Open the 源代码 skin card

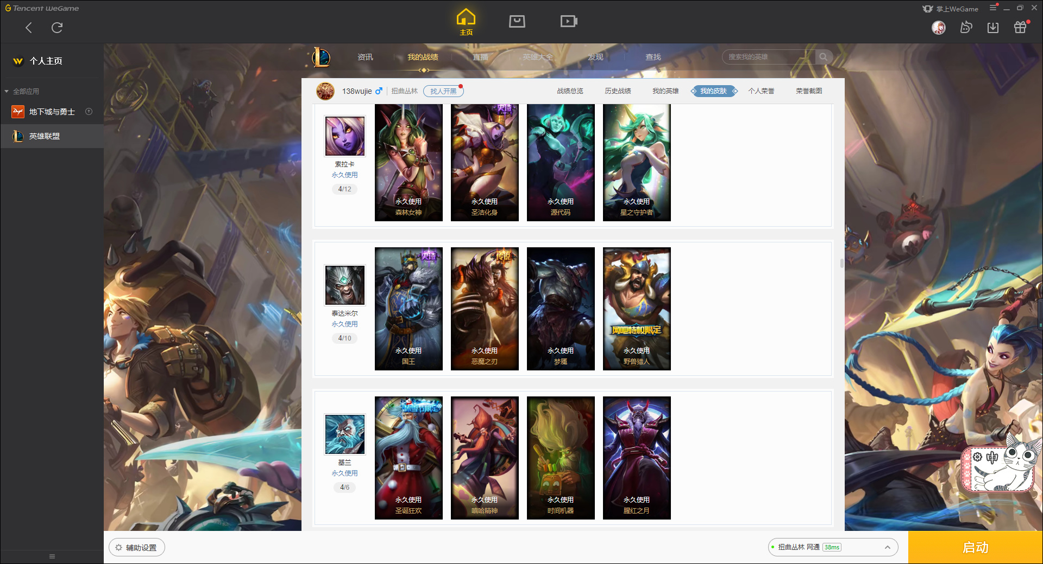pyautogui.click(x=561, y=163)
